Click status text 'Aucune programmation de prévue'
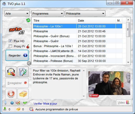Viewport: 135px width, 114px height. point(57,109)
